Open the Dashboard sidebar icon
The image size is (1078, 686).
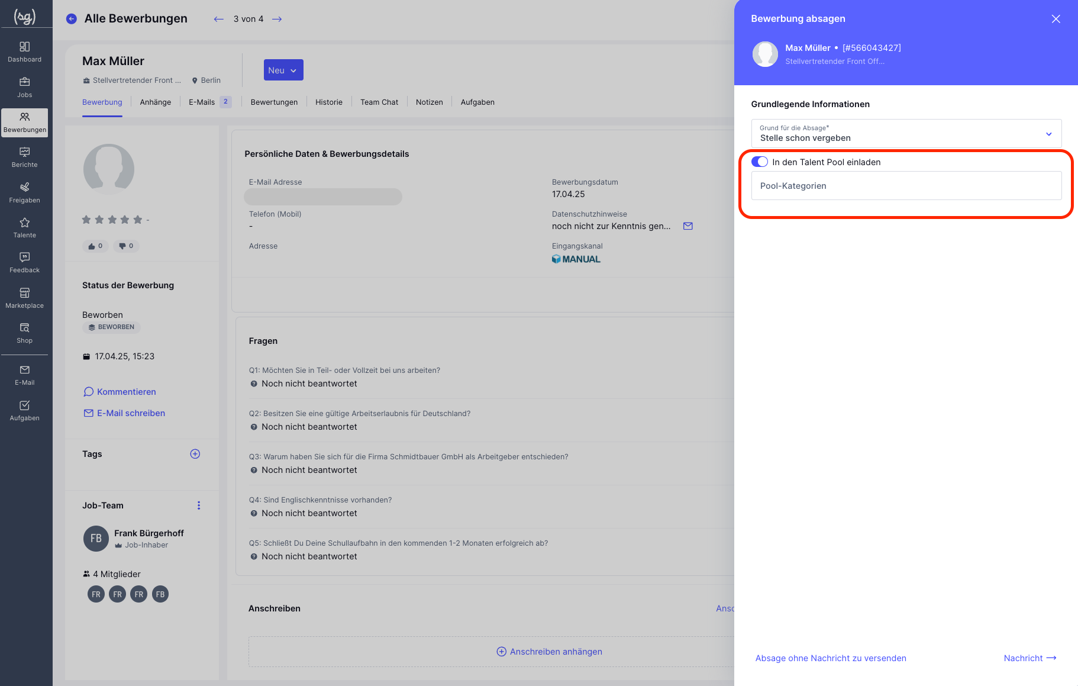coord(24,51)
